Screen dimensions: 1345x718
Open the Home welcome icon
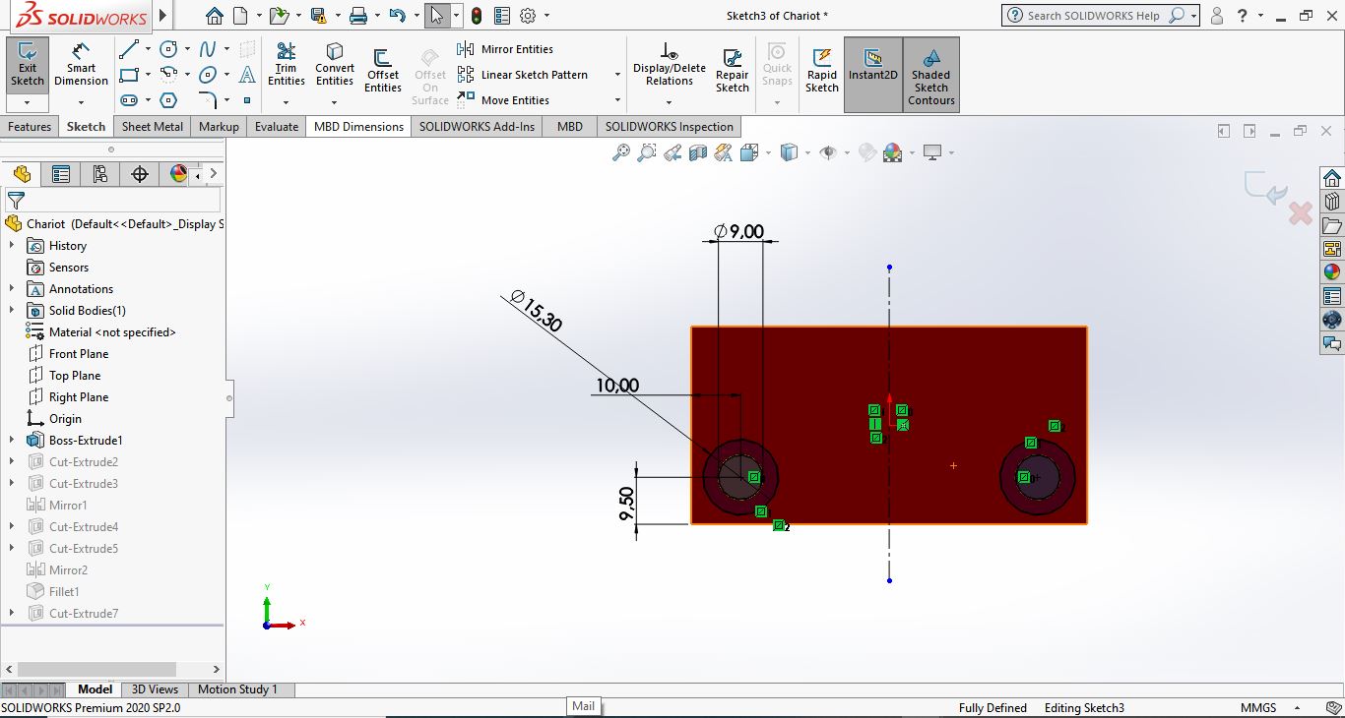pyautogui.click(x=215, y=16)
